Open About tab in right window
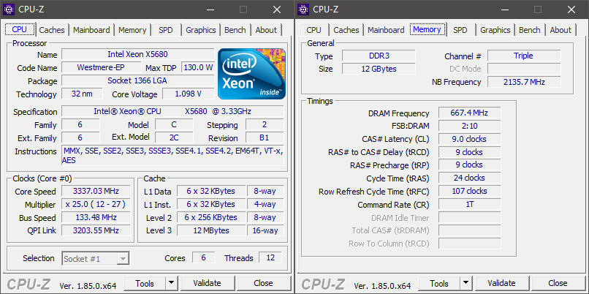This screenshot has width=589, height=294. click(560, 30)
